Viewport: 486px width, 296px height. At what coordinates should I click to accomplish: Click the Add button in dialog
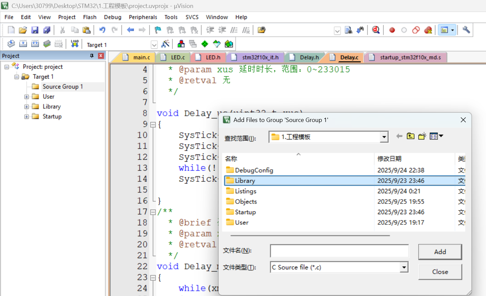point(440,252)
